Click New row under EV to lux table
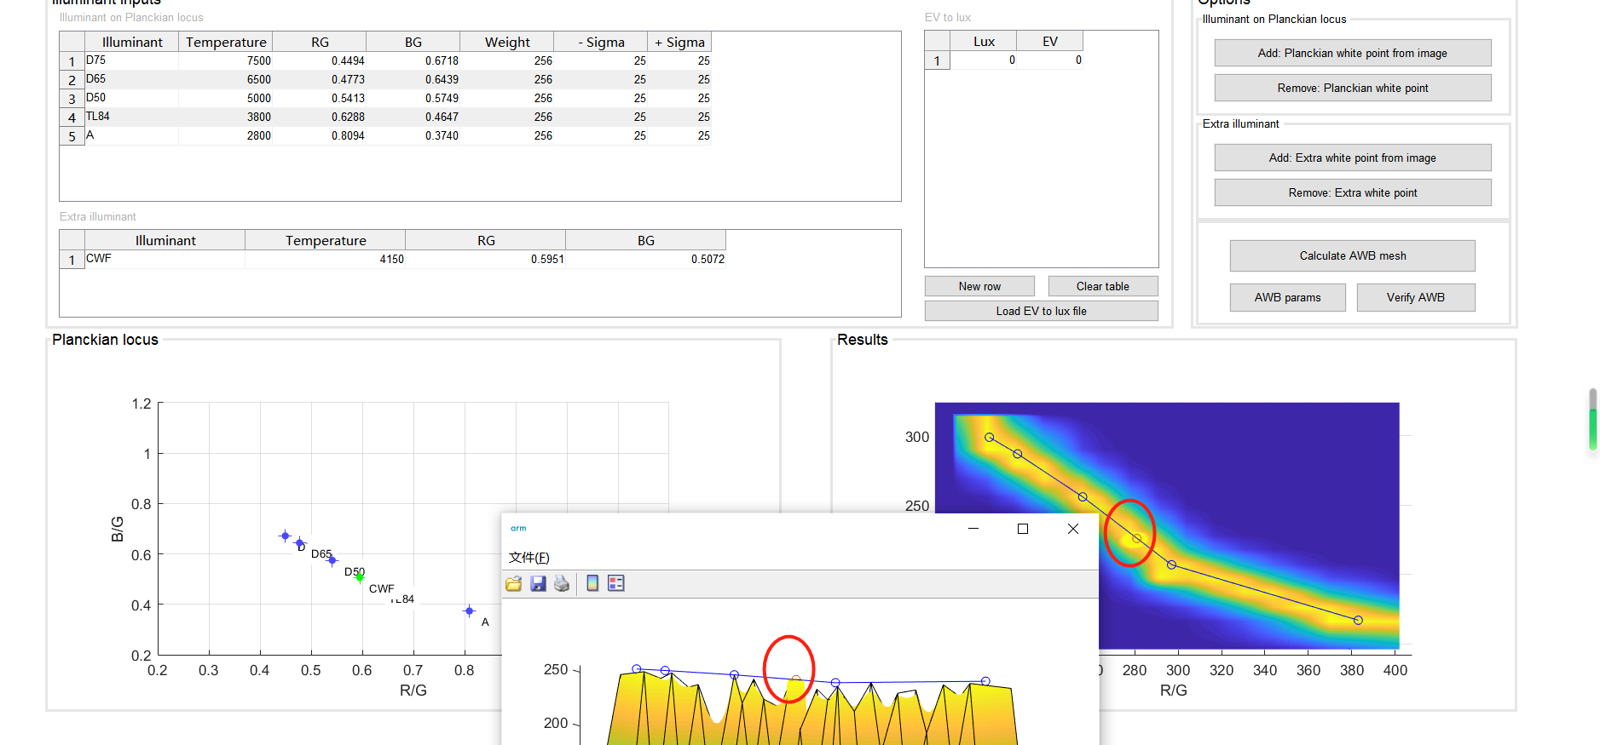1600x745 pixels. click(979, 286)
